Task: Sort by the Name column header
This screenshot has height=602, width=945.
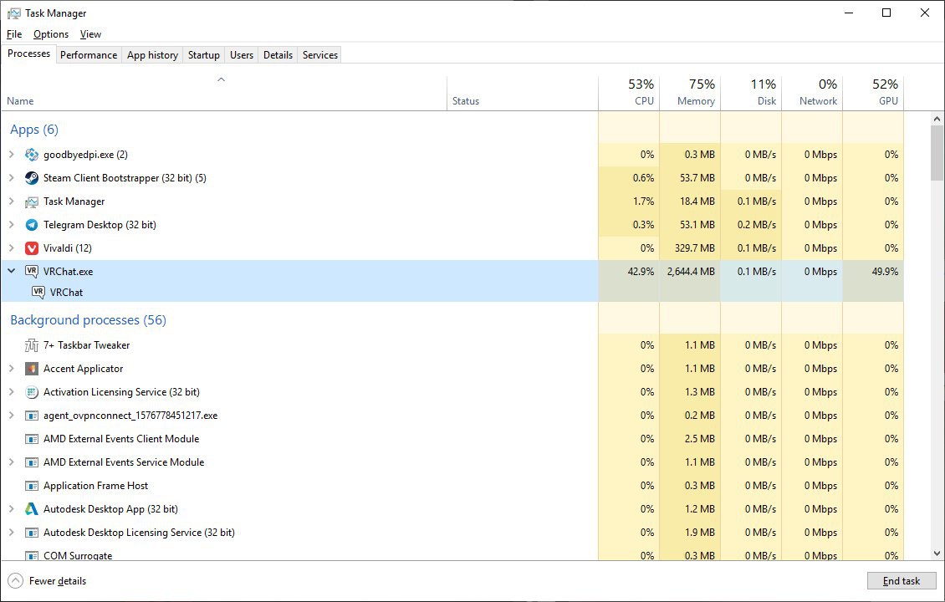Action: point(223,94)
